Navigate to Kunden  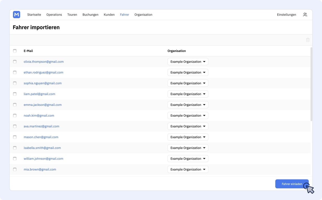(109, 15)
